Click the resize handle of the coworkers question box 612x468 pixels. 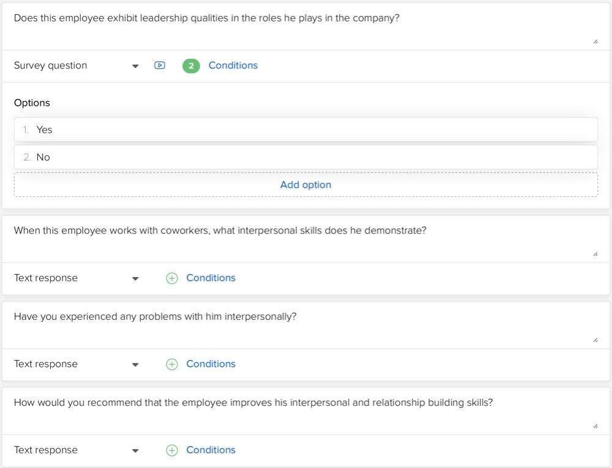(x=595, y=254)
